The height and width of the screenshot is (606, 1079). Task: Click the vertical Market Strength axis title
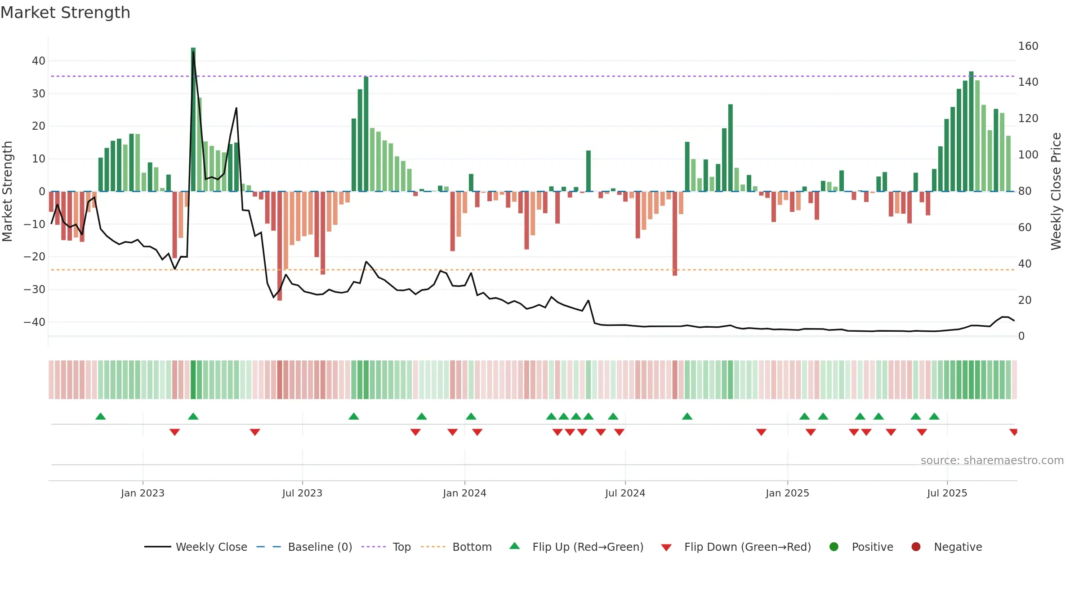tap(7, 191)
